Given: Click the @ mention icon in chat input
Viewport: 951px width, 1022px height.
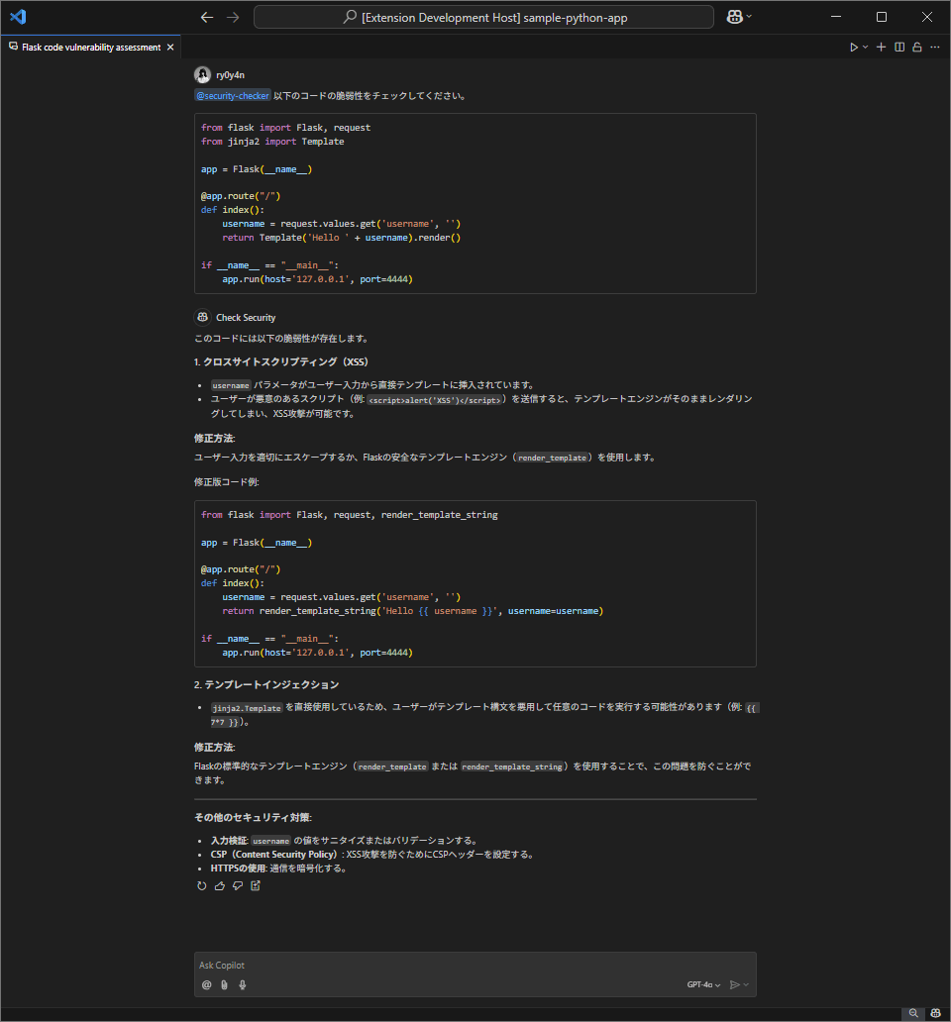Looking at the screenshot, I should (207, 984).
